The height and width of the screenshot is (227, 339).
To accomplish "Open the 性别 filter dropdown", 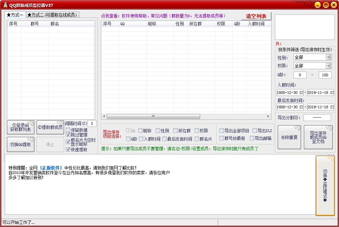I will click(x=328, y=57).
